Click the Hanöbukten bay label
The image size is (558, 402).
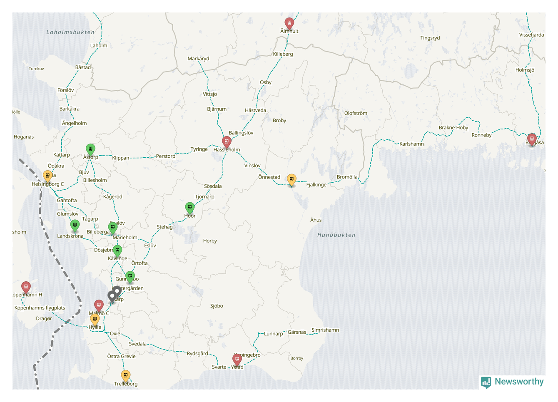pyautogui.click(x=336, y=235)
